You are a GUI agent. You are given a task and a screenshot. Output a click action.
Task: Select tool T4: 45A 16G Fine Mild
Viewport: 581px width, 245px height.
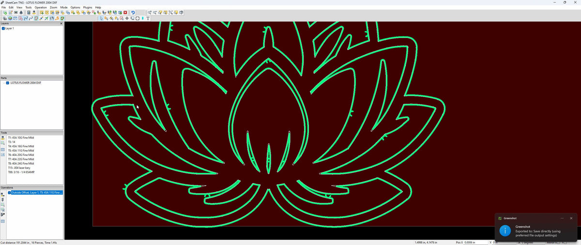21,146
